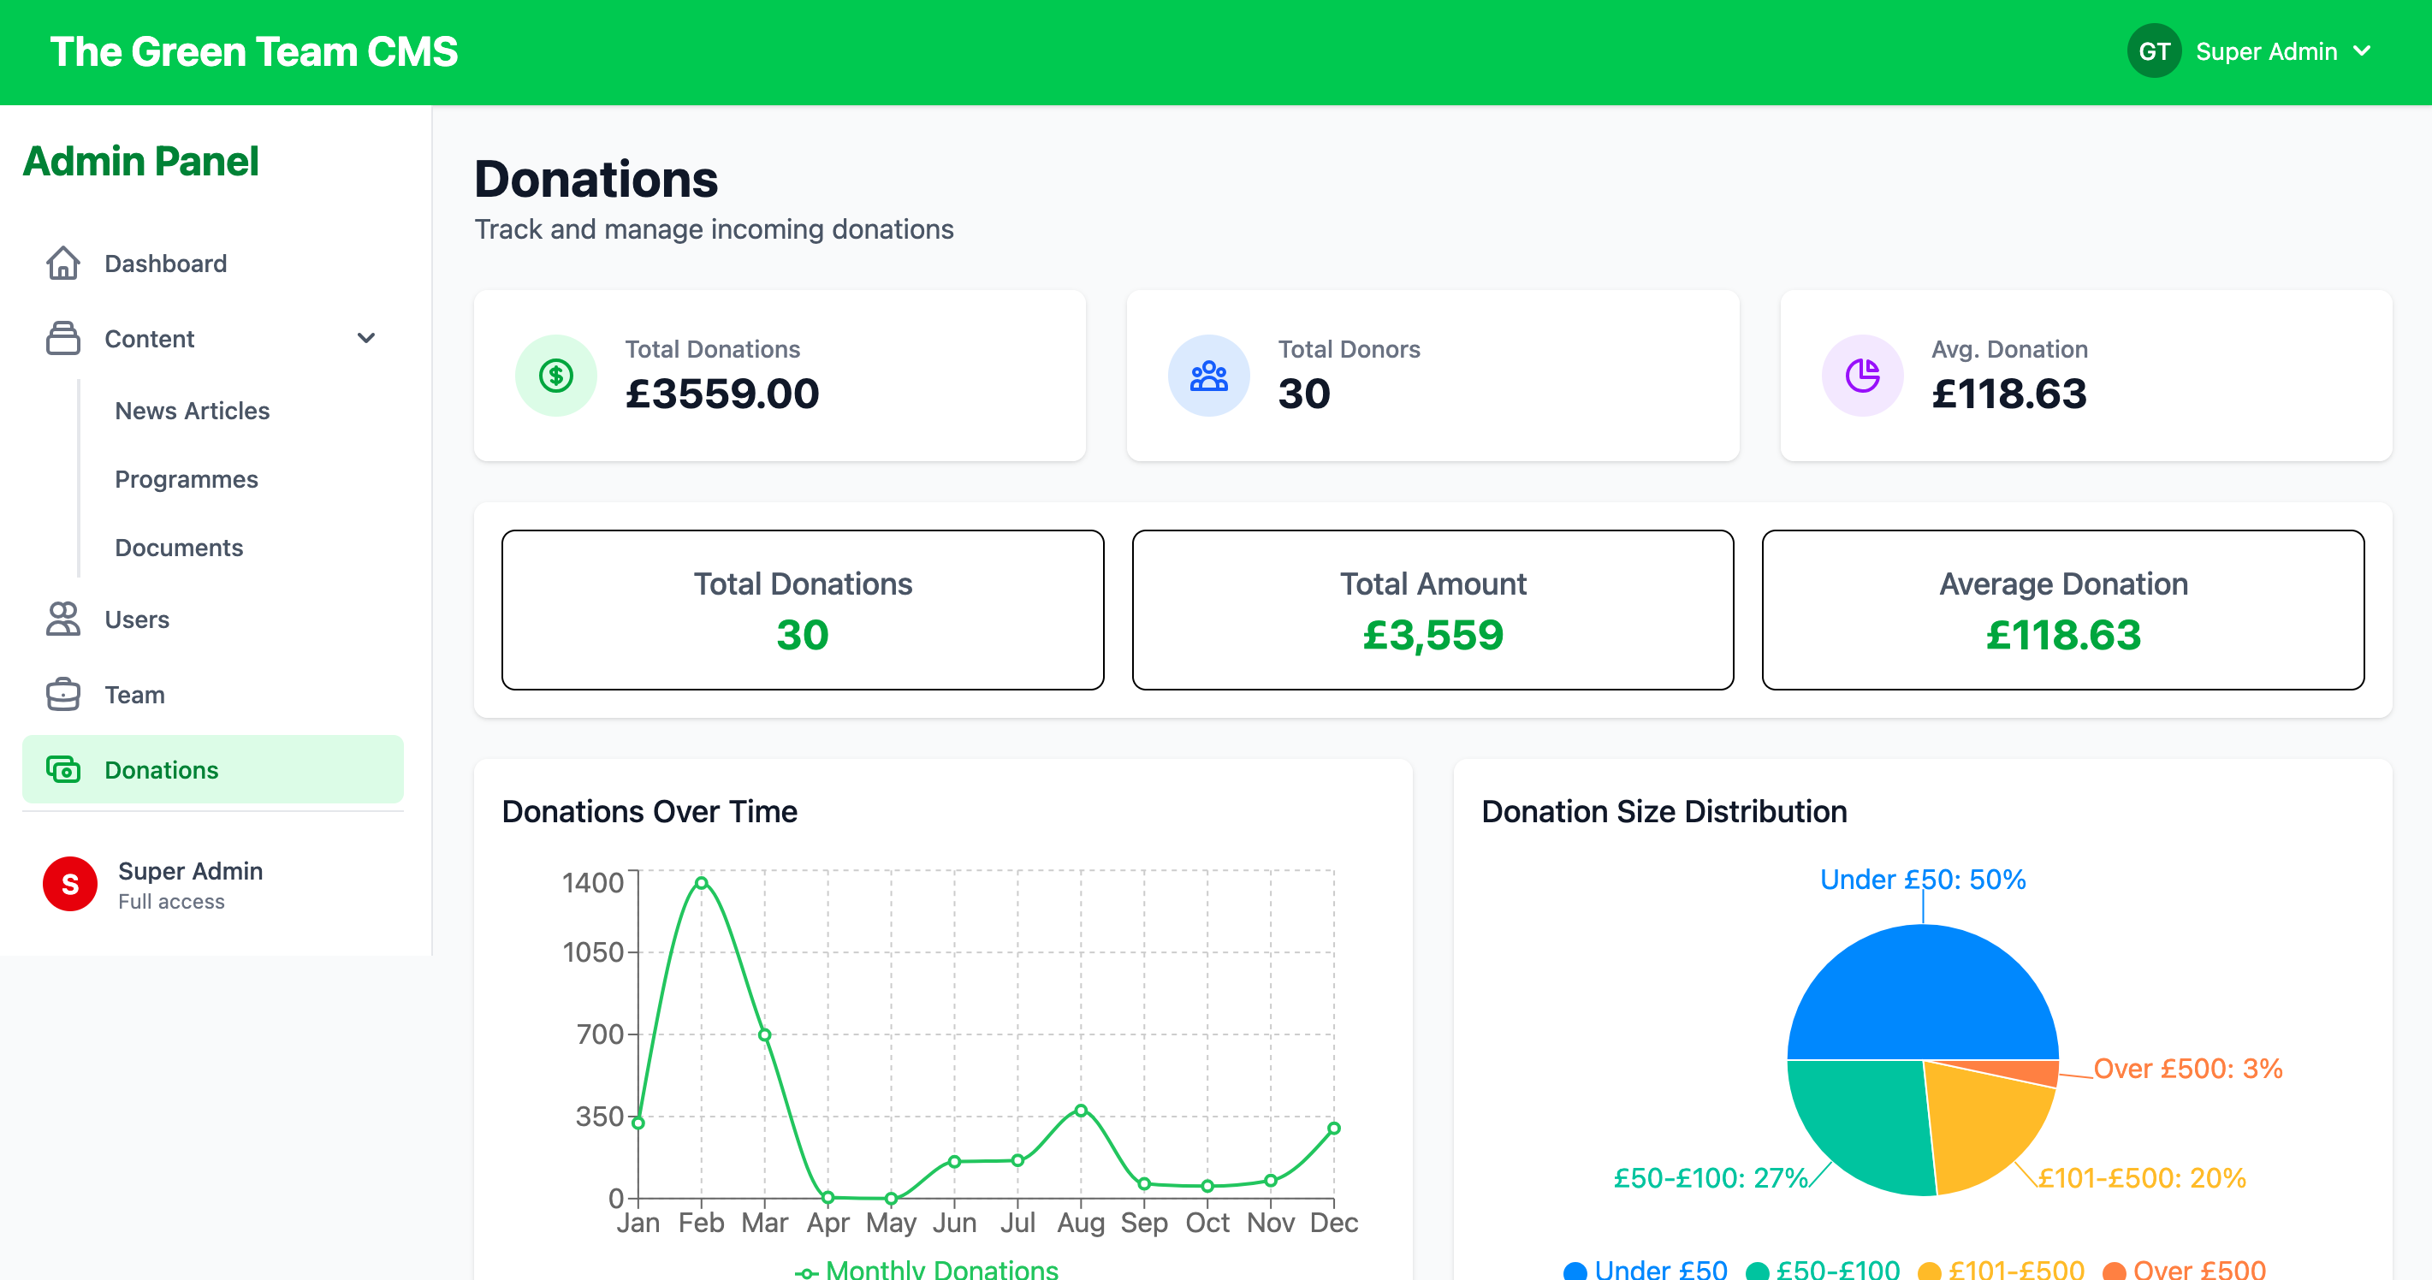Click the Dashboard home icon
Image resolution: width=2432 pixels, height=1280 pixels.
click(62, 264)
